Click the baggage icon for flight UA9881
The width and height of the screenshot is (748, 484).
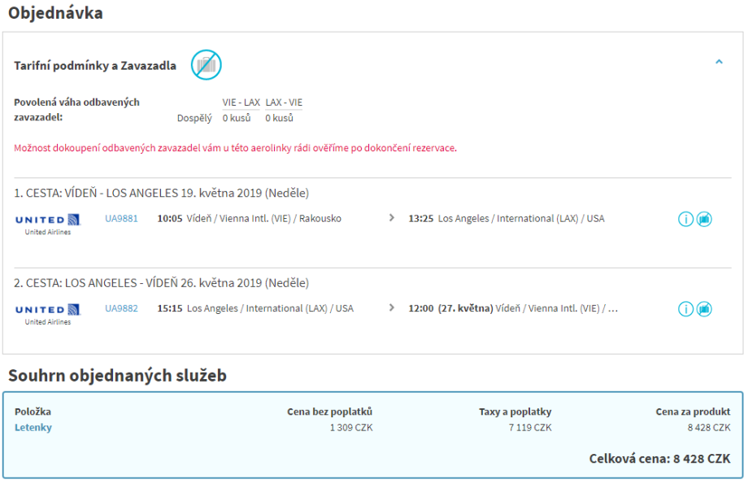pyautogui.click(x=704, y=220)
